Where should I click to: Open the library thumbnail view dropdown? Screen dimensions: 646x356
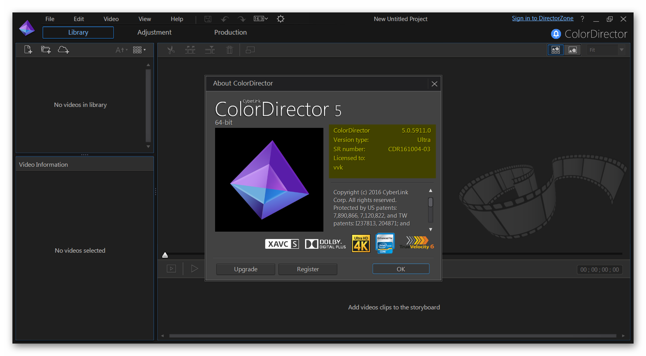139,50
